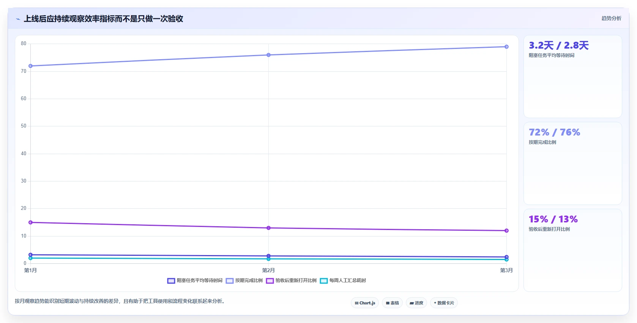The image size is (637, 323).
Task: Click the 第3月 x-axis label
Action: coord(506,270)
